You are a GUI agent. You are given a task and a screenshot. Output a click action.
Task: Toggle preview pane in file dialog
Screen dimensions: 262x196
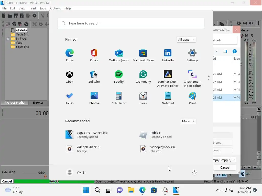click(225, 51)
